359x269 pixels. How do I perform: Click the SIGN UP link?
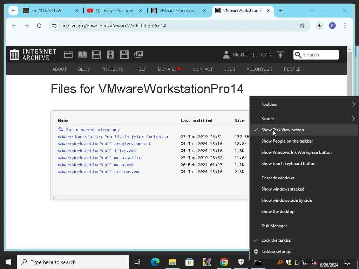pyautogui.click(x=242, y=55)
